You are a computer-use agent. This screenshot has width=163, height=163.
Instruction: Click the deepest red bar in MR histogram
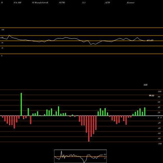89,128
